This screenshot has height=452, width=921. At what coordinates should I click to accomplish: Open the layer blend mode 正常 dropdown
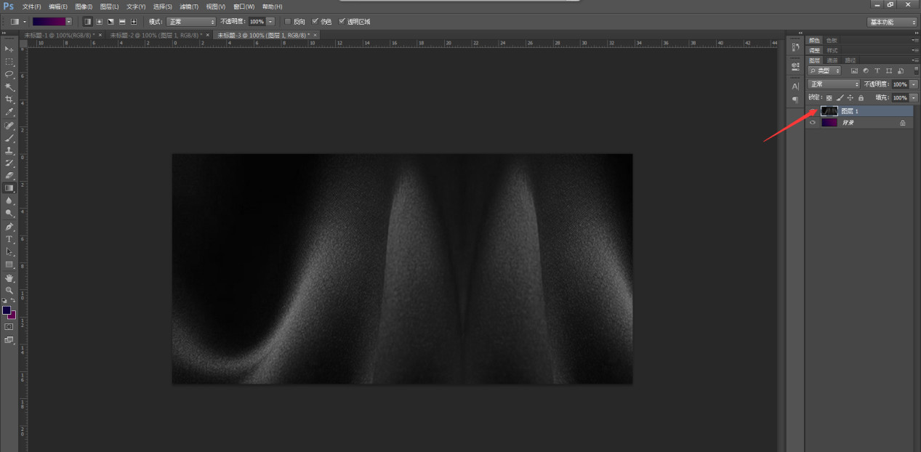pos(834,84)
